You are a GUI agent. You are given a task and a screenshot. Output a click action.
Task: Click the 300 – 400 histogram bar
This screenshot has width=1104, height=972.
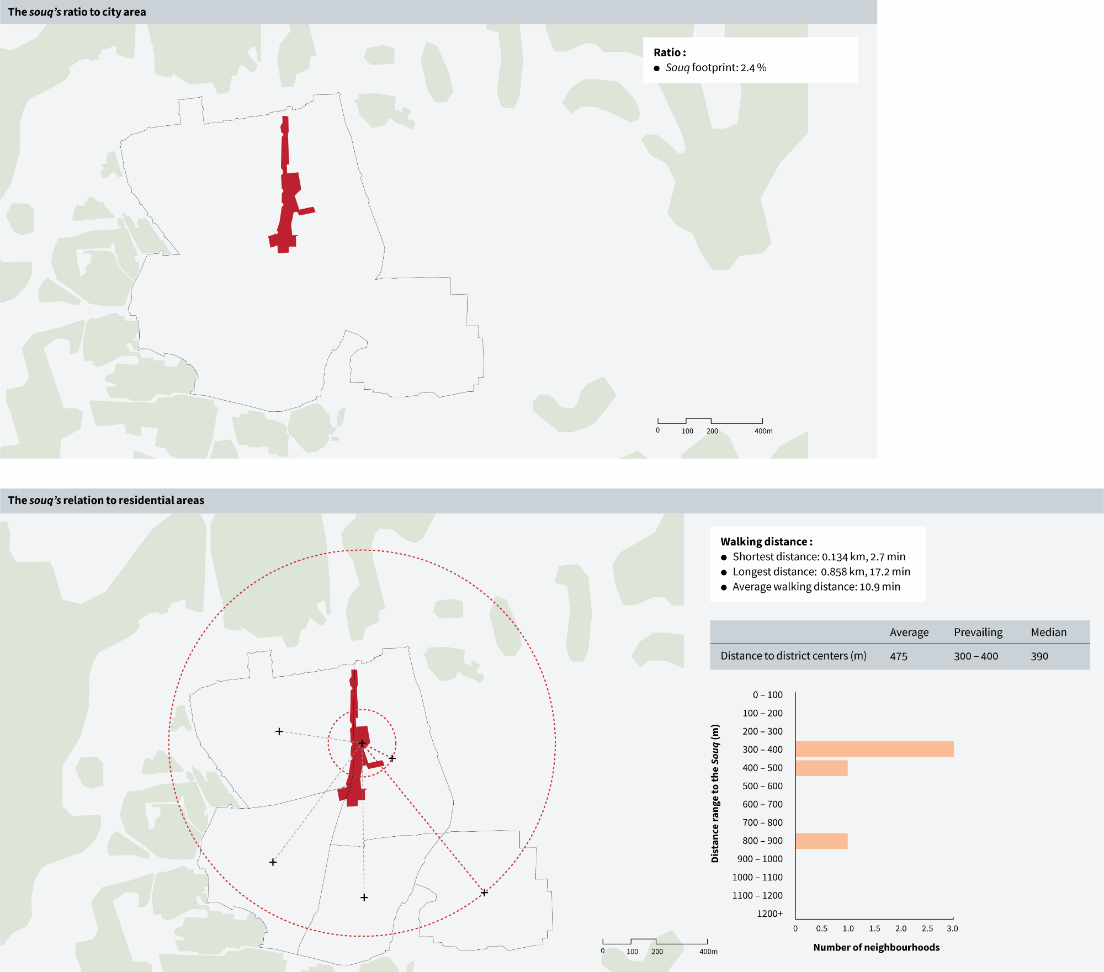(x=874, y=749)
